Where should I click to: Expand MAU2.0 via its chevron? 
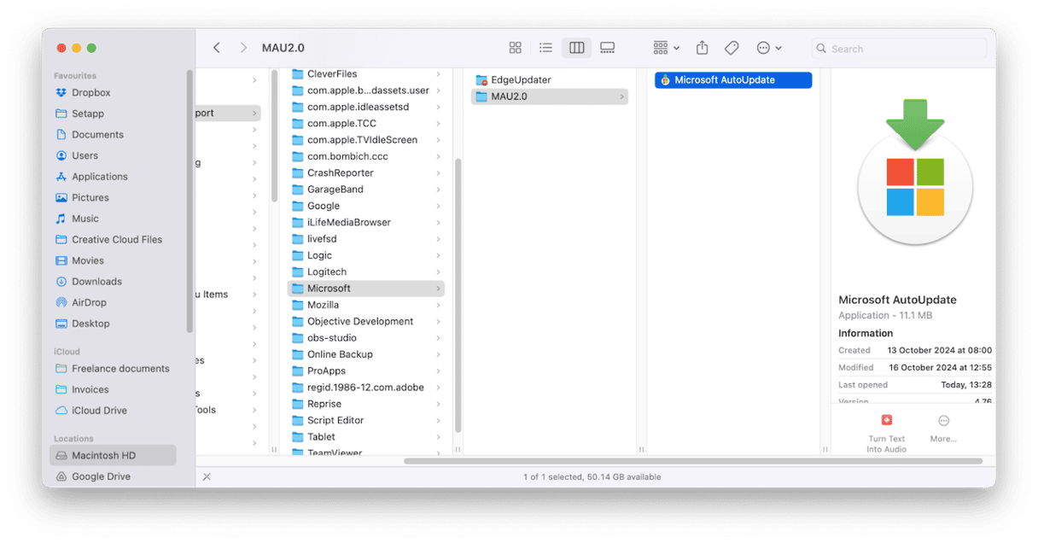tap(622, 96)
